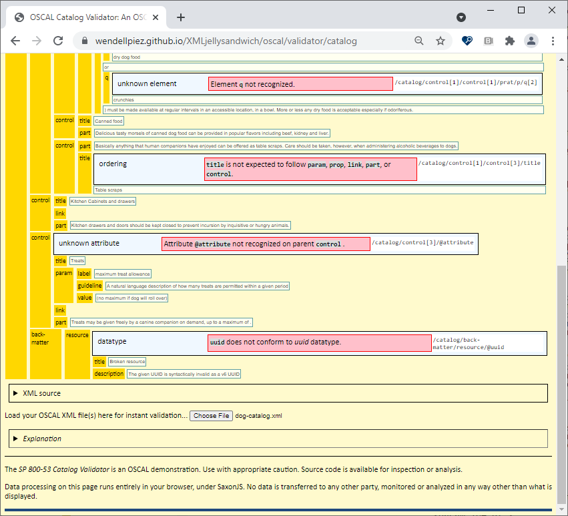Click the /catalog/control[1]/control[3]/title path

(x=479, y=163)
